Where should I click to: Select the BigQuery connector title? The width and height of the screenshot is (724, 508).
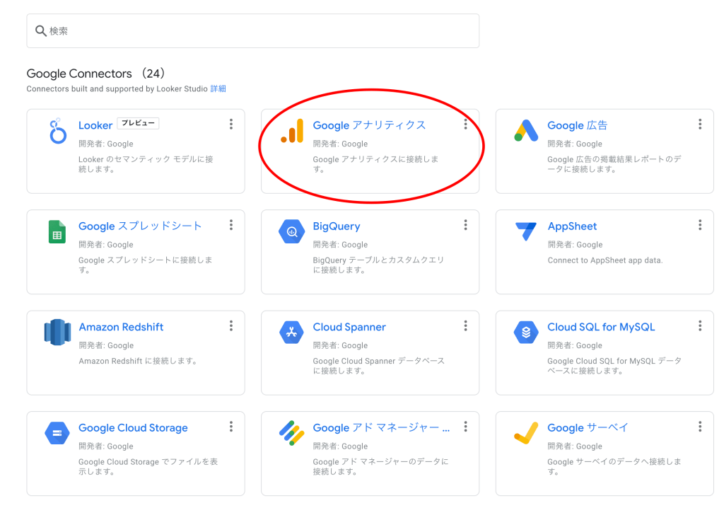click(337, 226)
